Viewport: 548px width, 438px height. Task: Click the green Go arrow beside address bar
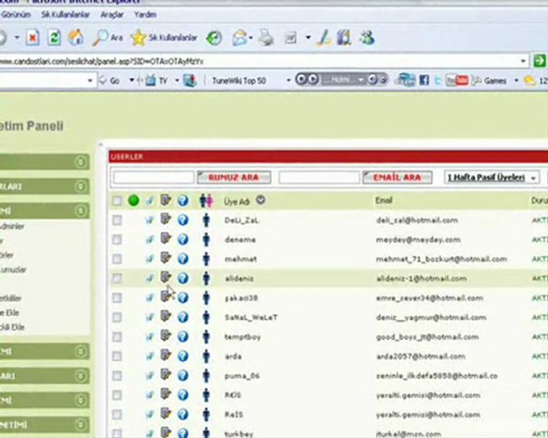(539, 61)
